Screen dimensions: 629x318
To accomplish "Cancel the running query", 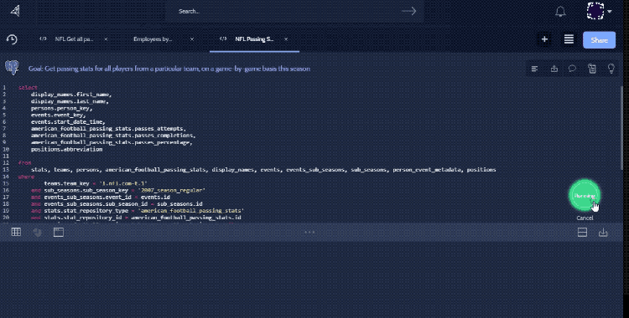I will click(585, 218).
